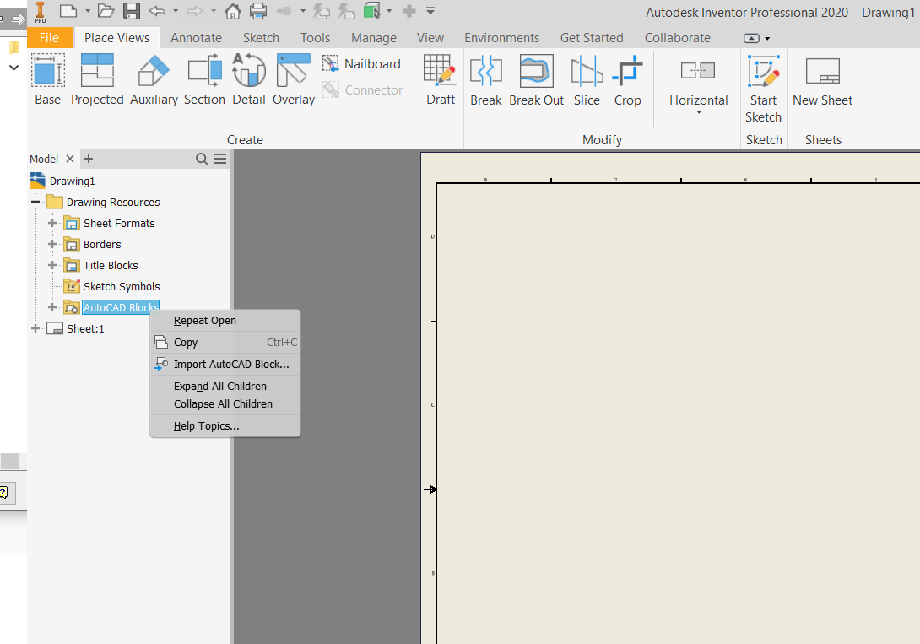The width and height of the screenshot is (920, 644).
Task: Open the undo history dropdown arrow
Action: 176,11
